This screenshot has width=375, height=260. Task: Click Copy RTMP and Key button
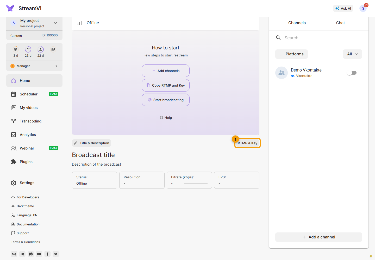[166, 85]
